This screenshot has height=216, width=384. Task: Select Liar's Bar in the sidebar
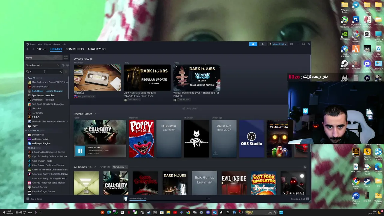37,109
